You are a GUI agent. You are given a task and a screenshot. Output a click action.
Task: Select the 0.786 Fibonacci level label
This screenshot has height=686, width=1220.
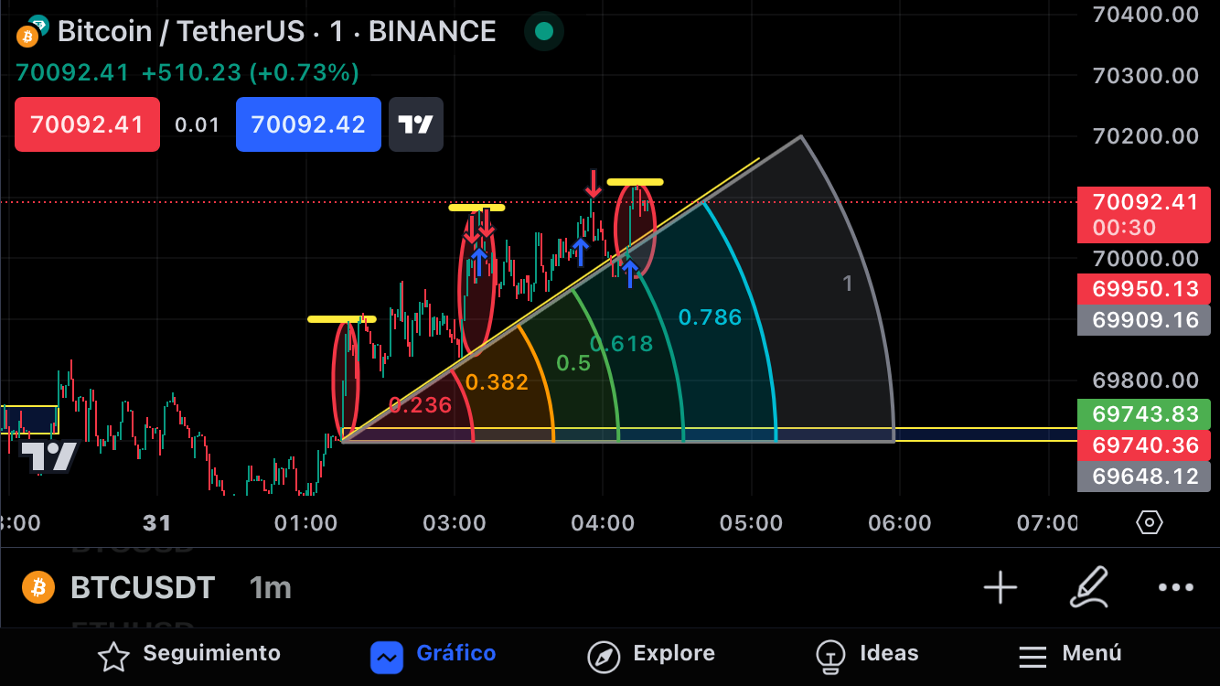710,317
